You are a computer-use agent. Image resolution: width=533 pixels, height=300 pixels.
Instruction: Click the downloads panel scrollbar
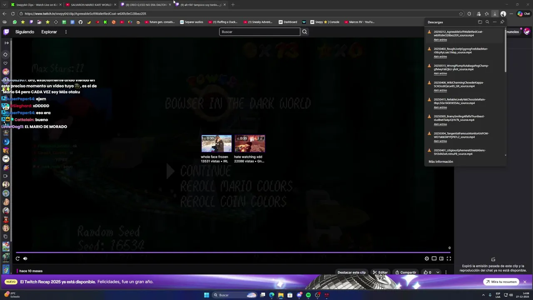coord(506,50)
